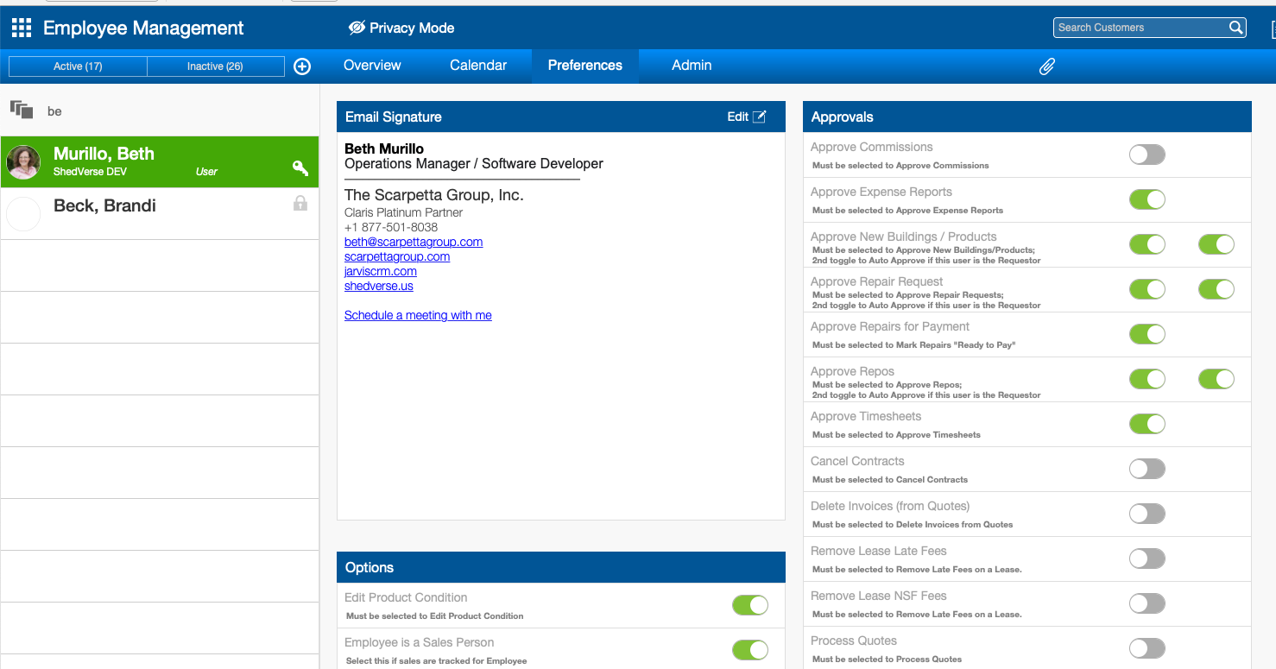Image resolution: width=1276 pixels, height=669 pixels.
Task: Click the Email Signature panel header
Action: tap(561, 117)
